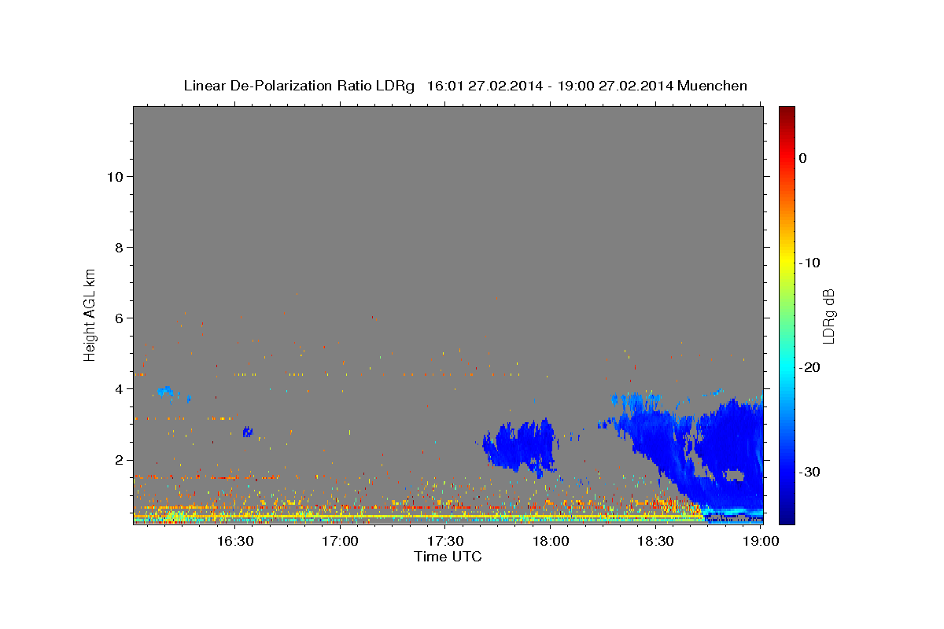Click the height tick label 2

[120, 460]
